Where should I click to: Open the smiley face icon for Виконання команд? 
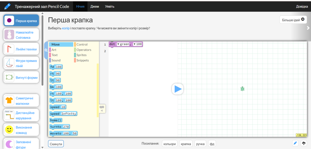[x=9, y=130]
